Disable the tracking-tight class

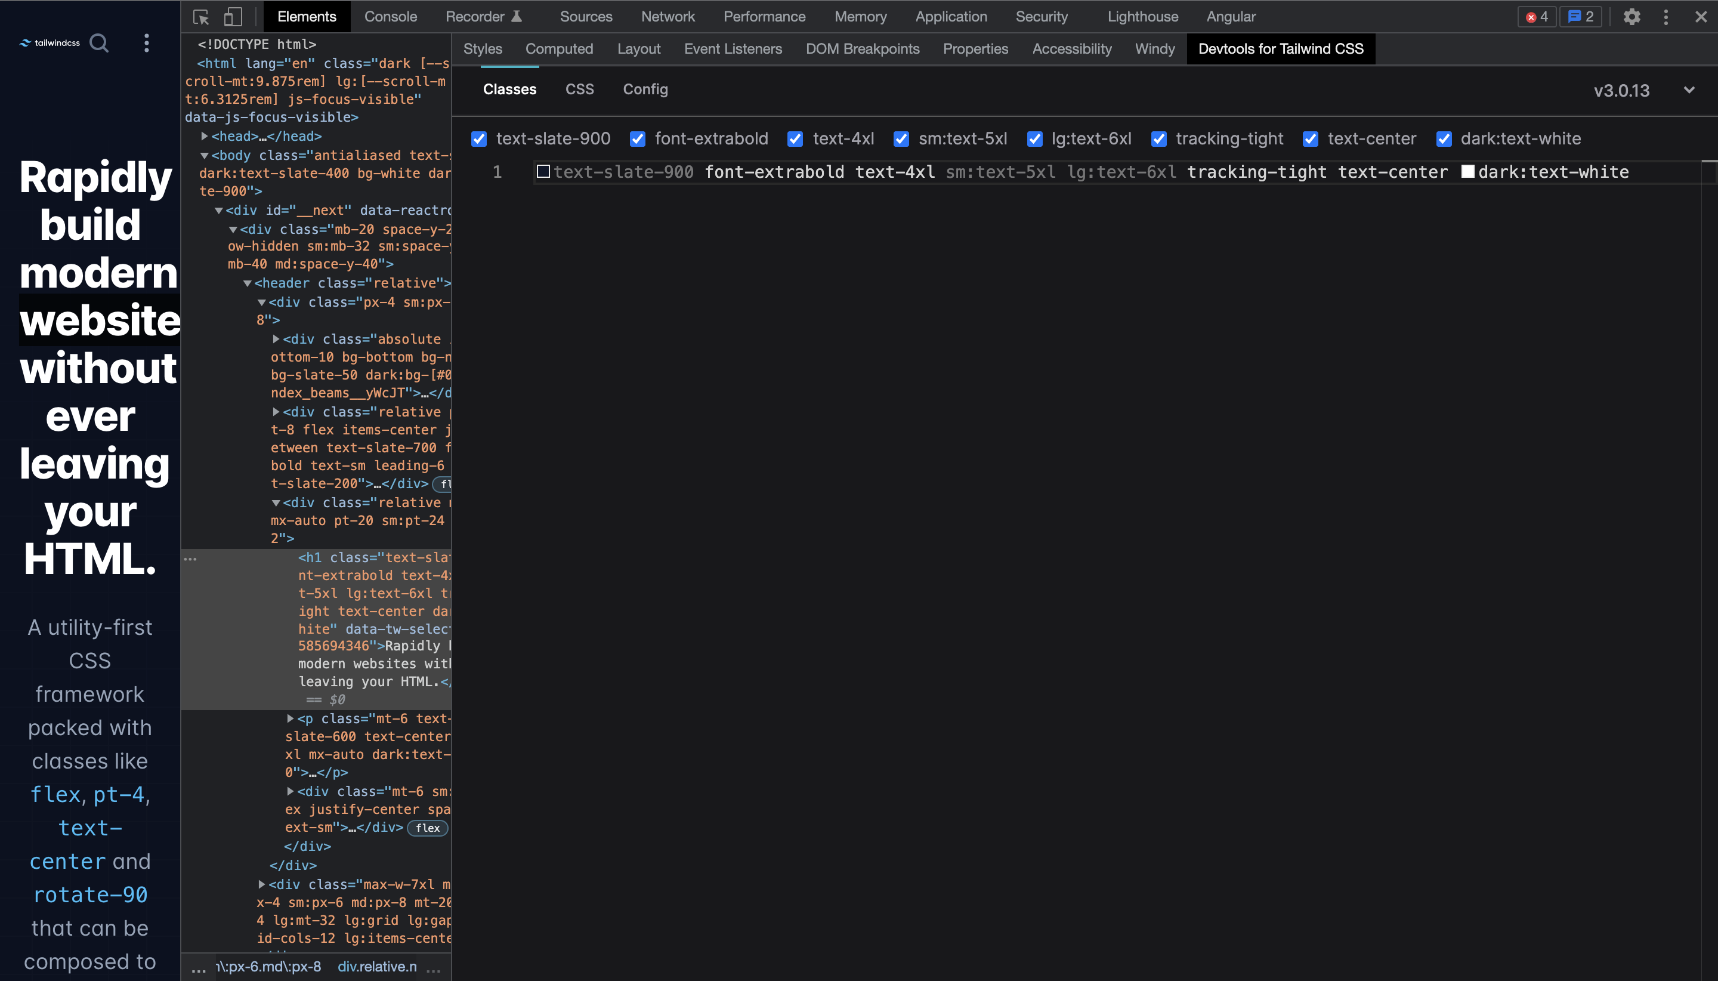pyautogui.click(x=1158, y=139)
